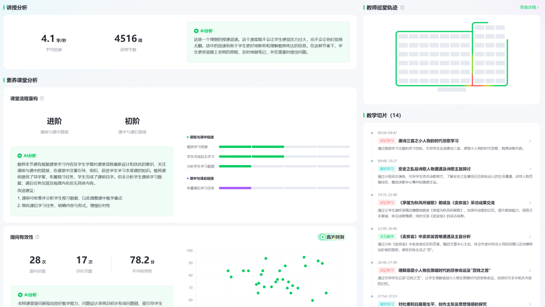Select timeline dot for 04:48-19:27
The width and height of the screenshot is (545, 307).
[372, 161]
